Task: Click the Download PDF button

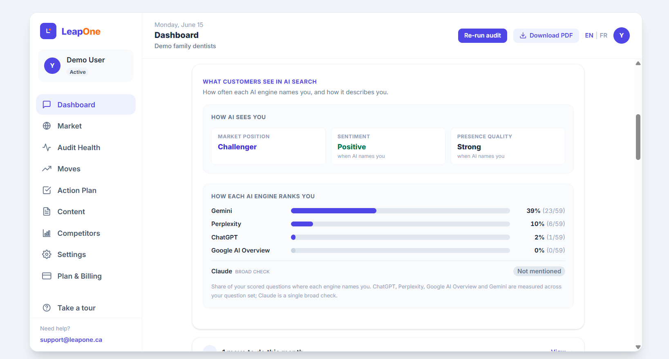Action: [x=546, y=35]
